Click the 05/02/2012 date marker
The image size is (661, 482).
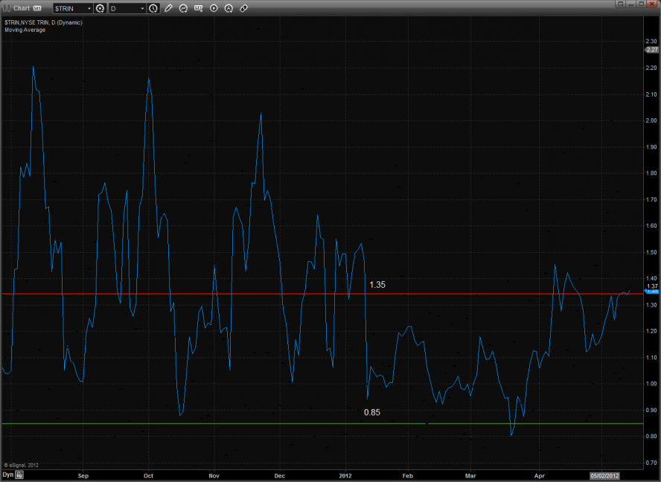(x=604, y=474)
